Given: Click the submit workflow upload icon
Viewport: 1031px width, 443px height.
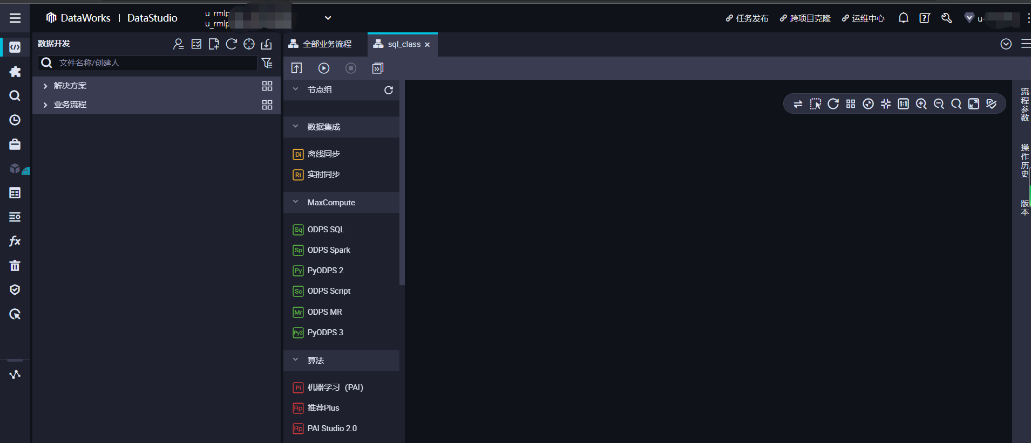Looking at the screenshot, I should tap(297, 68).
